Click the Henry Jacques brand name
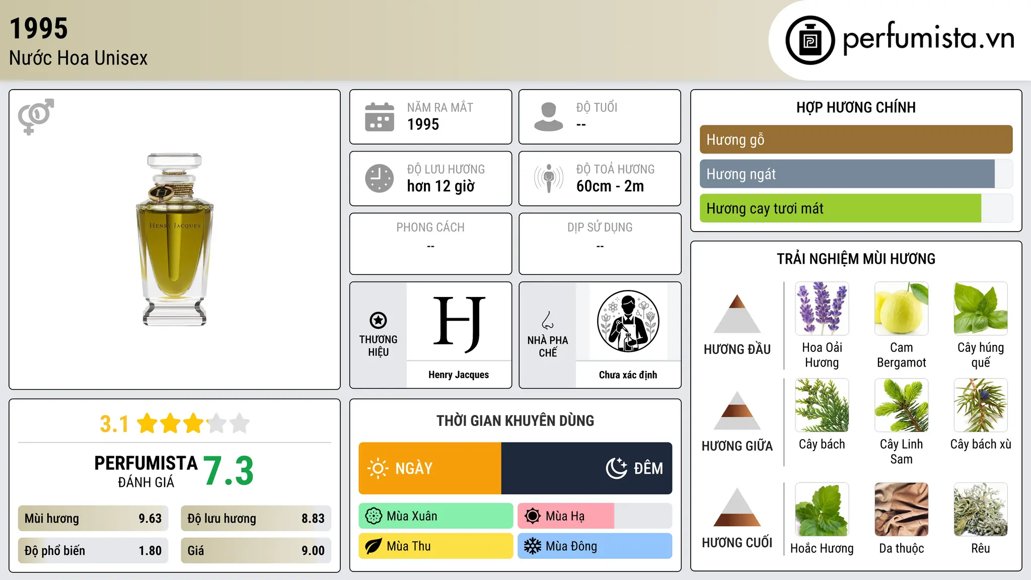The width and height of the screenshot is (1031, 580). (x=459, y=375)
